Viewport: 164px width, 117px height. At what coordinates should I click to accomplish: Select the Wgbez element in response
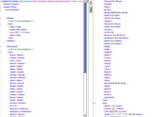[108, 52]
